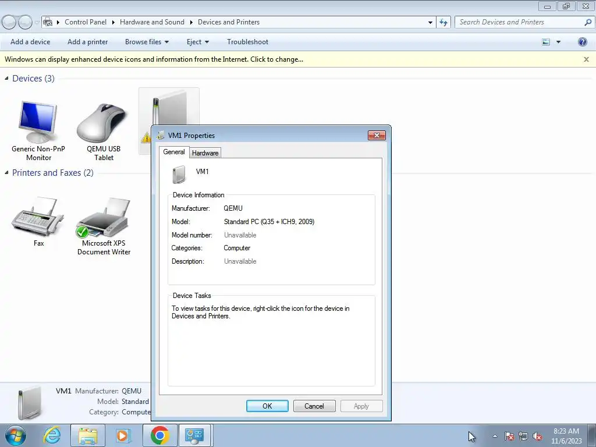The width and height of the screenshot is (596, 447).
Task: Open the Windows Start menu
Action: (16, 435)
